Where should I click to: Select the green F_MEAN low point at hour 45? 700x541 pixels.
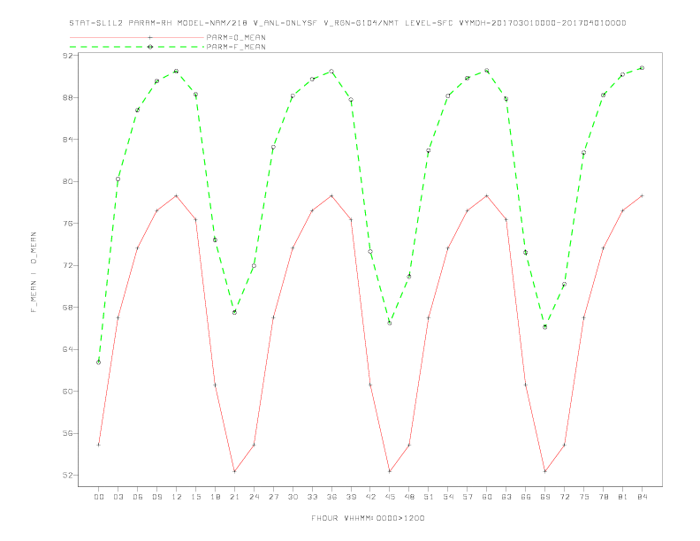390,323
